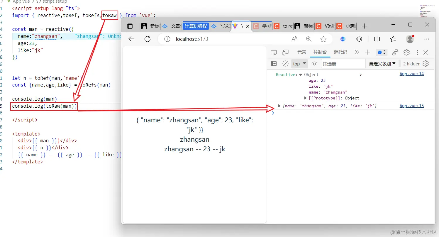Switch to the 源代码 tab in DevTools
Viewport: 439px width, 237px height.
coord(340,52)
